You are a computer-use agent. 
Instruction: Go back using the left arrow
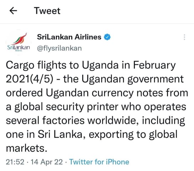pyautogui.click(x=13, y=11)
